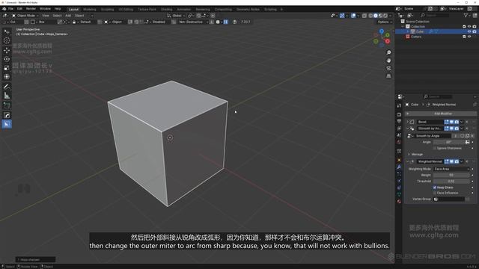The height and width of the screenshot is (269, 479).
Task: Open the Render menu
Action: (31, 9)
